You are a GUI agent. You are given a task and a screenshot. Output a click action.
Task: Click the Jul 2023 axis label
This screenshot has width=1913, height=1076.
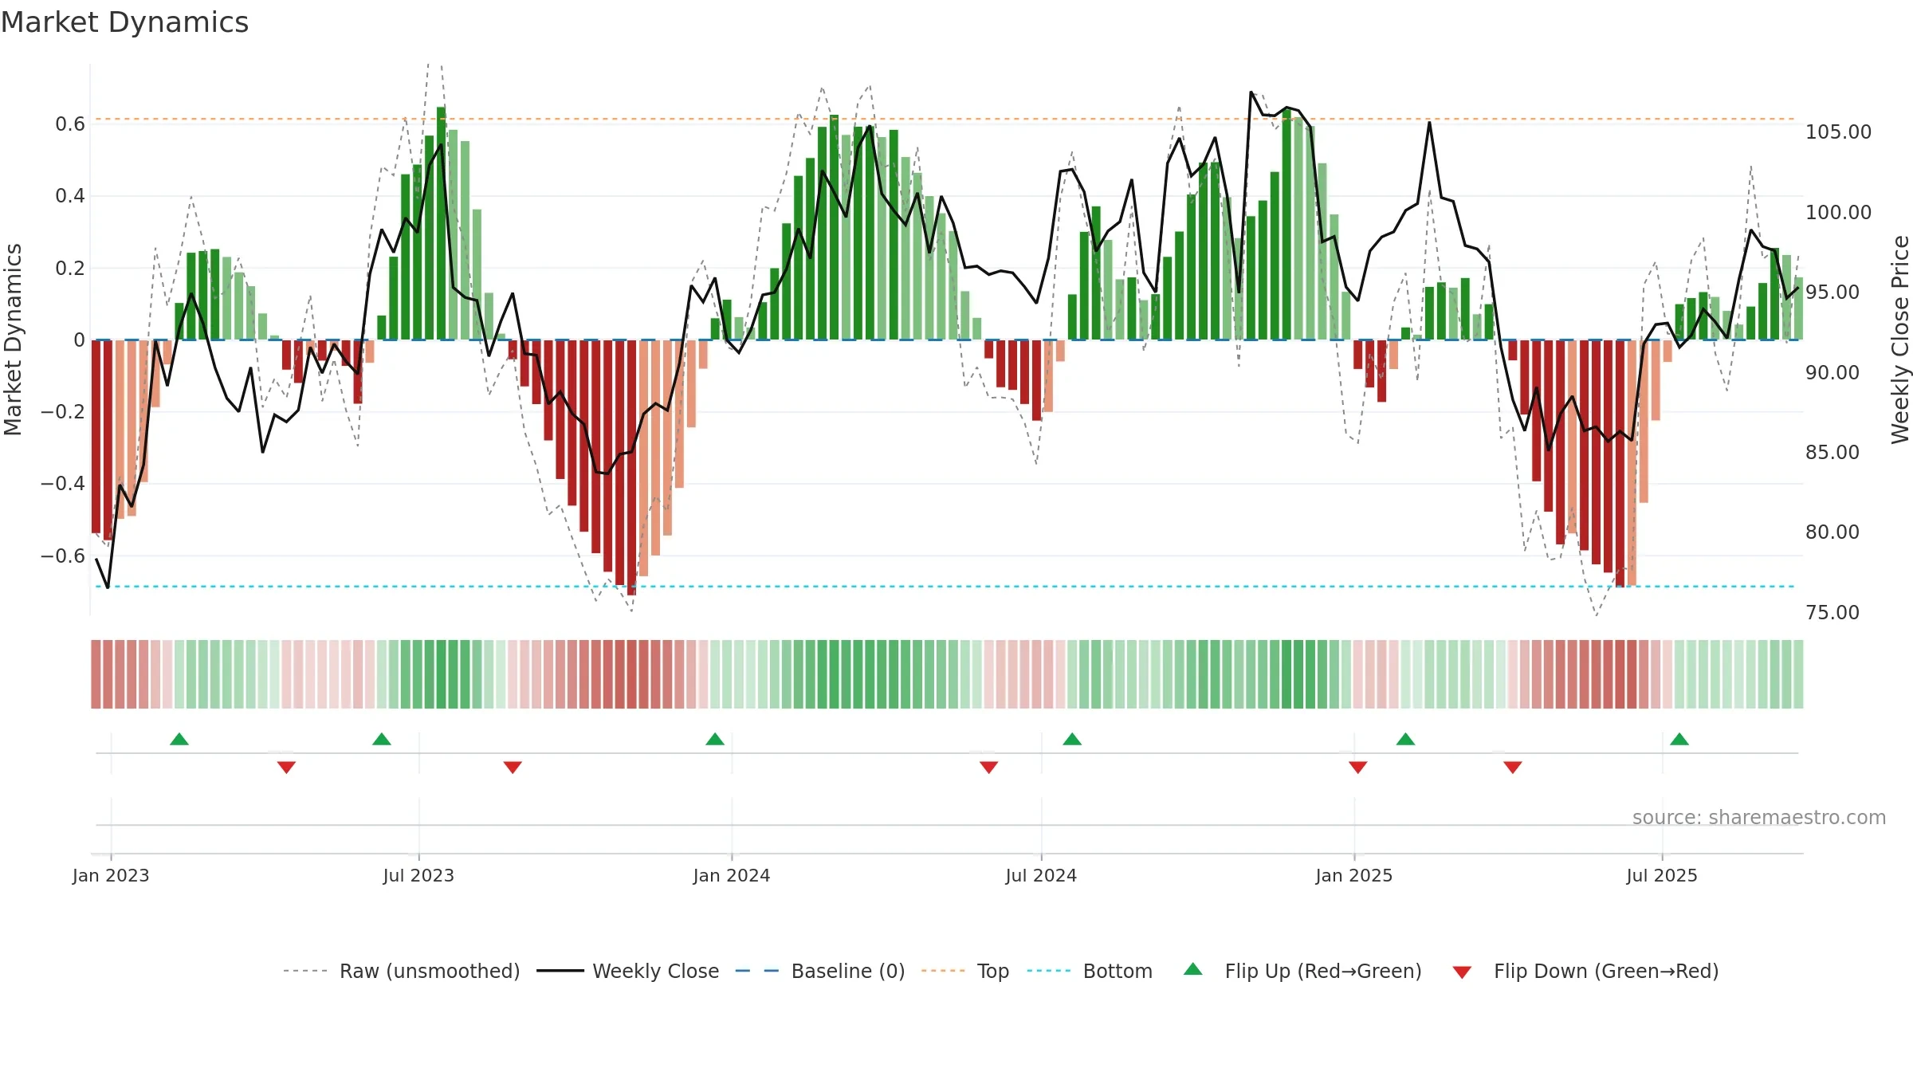[x=418, y=875]
